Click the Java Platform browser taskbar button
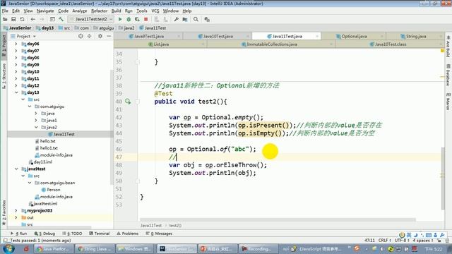Image resolution: width=452 pixels, height=254 pixels. coord(53,249)
